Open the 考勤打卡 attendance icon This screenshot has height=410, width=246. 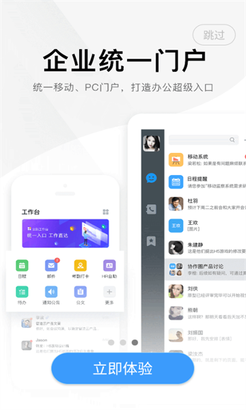pos(80,265)
